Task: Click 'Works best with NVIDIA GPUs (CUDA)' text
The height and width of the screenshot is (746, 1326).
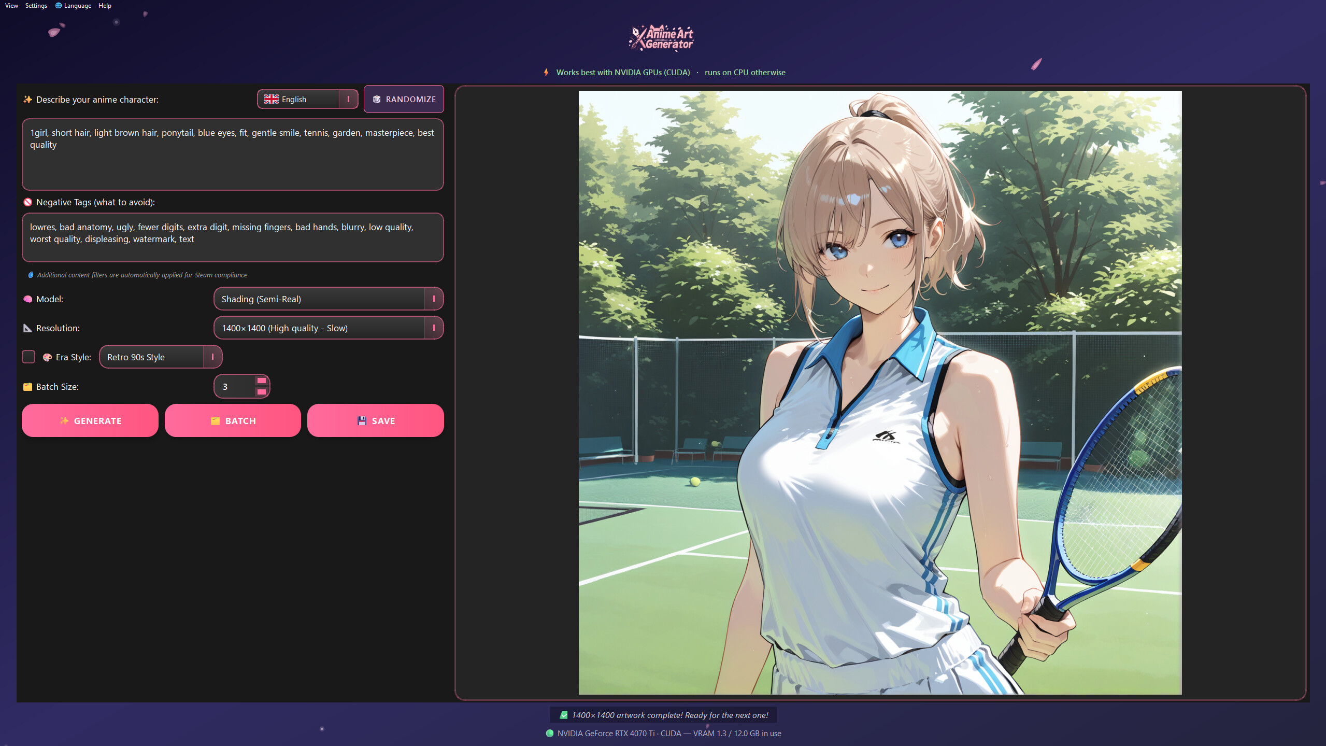Action: [x=623, y=73]
